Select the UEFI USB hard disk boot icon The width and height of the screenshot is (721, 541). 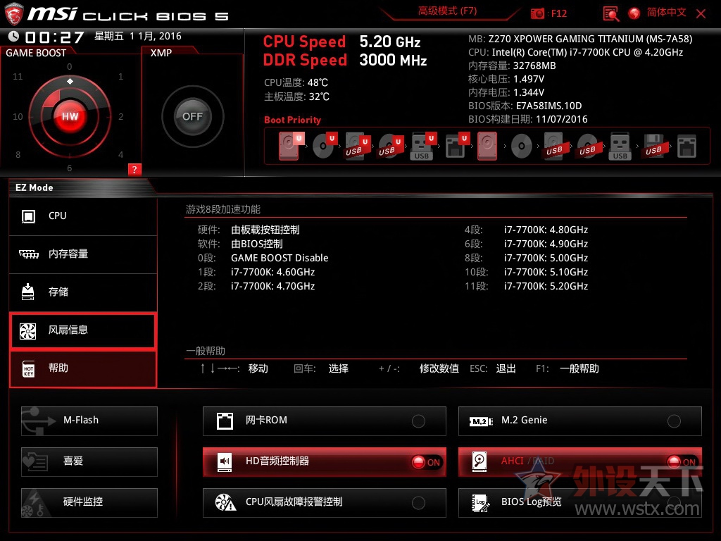[357, 147]
